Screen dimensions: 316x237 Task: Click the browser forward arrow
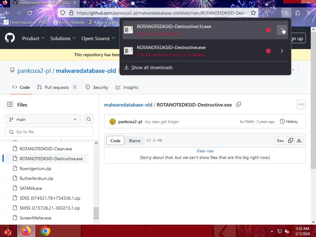click(19, 13)
